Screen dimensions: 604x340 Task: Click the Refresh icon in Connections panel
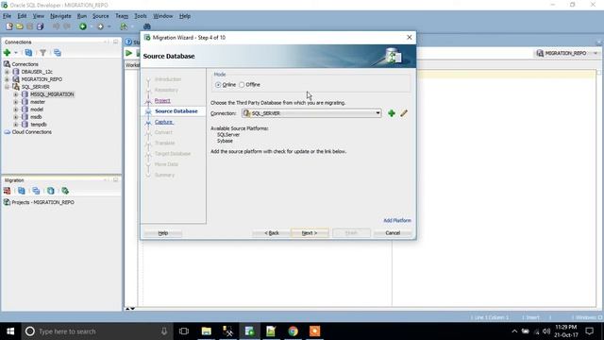[x=28, y=53]
